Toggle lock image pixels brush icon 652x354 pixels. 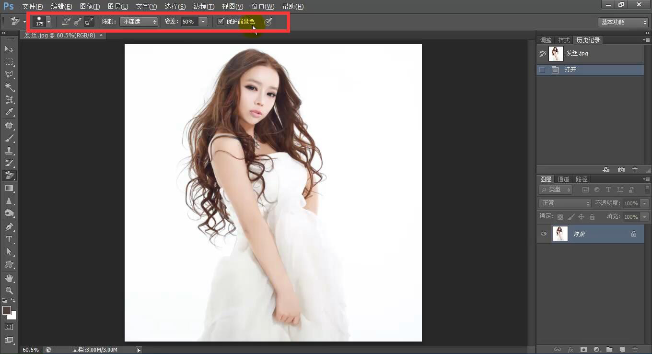(570, 217)
